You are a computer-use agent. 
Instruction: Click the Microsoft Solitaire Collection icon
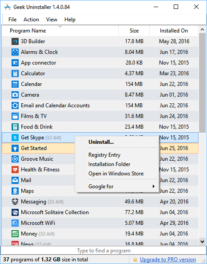pos(15,212)
